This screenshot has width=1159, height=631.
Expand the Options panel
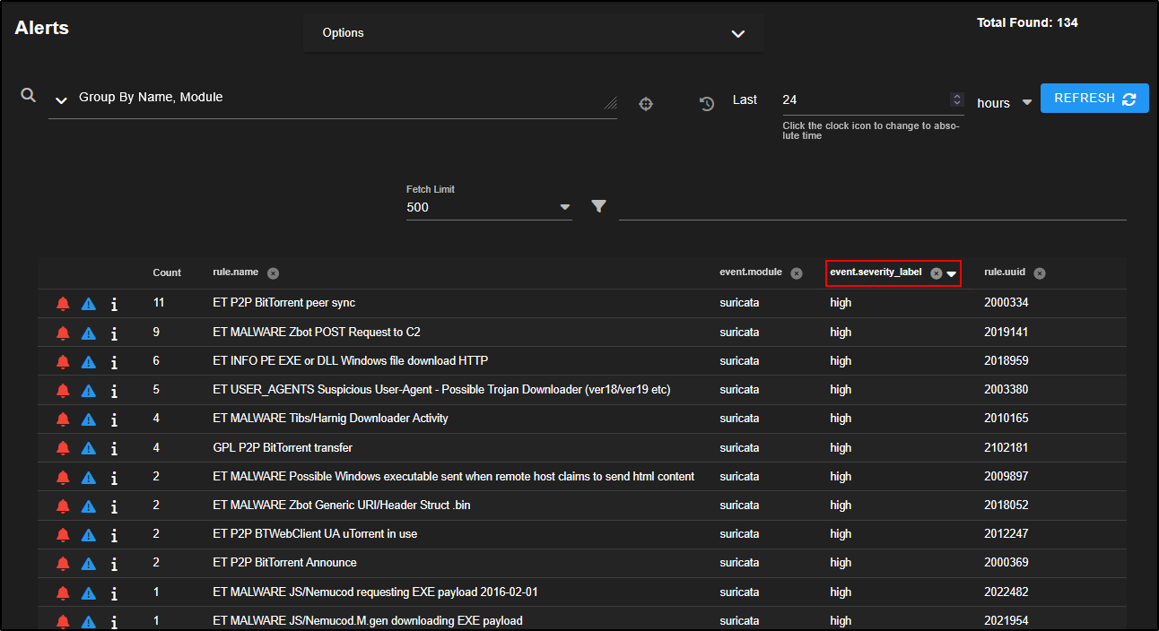coord(737,34)
